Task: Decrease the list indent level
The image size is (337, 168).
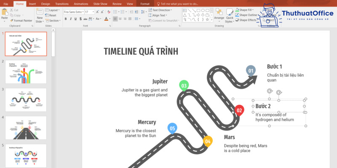Action: 131,12
